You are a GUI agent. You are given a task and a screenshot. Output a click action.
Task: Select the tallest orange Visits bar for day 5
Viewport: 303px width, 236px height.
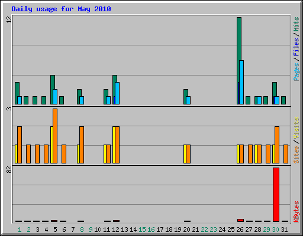55,136
